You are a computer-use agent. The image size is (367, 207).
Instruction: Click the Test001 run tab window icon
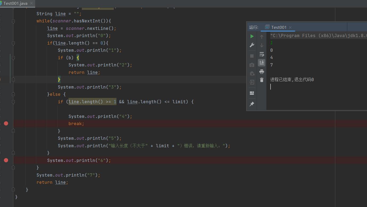pyautogui.click(x=267, y=27)
